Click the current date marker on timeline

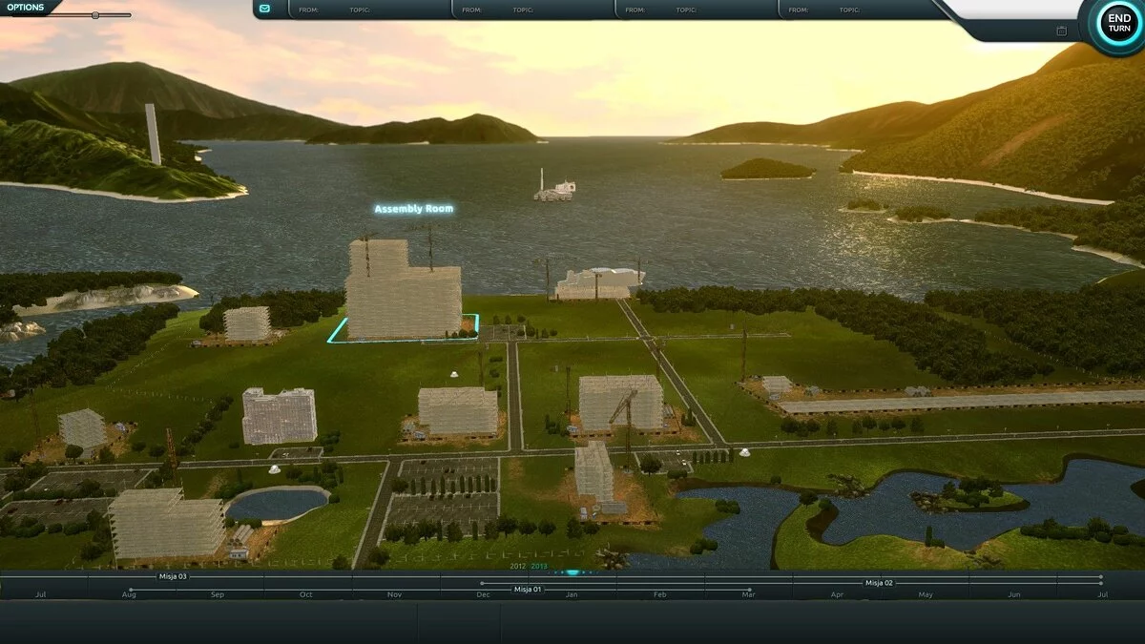pos(572,572)
